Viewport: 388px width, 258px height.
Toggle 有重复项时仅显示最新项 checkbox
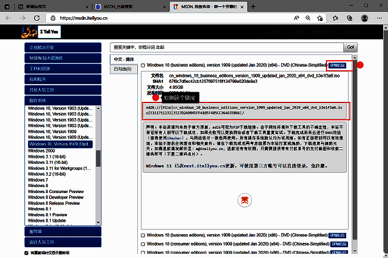[26, 253]
